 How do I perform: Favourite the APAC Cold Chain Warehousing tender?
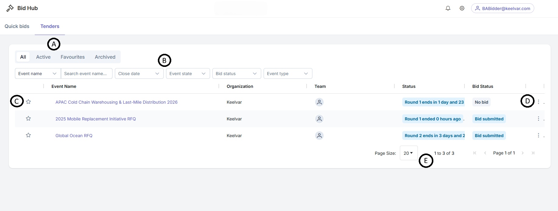(x=28, y=102)
